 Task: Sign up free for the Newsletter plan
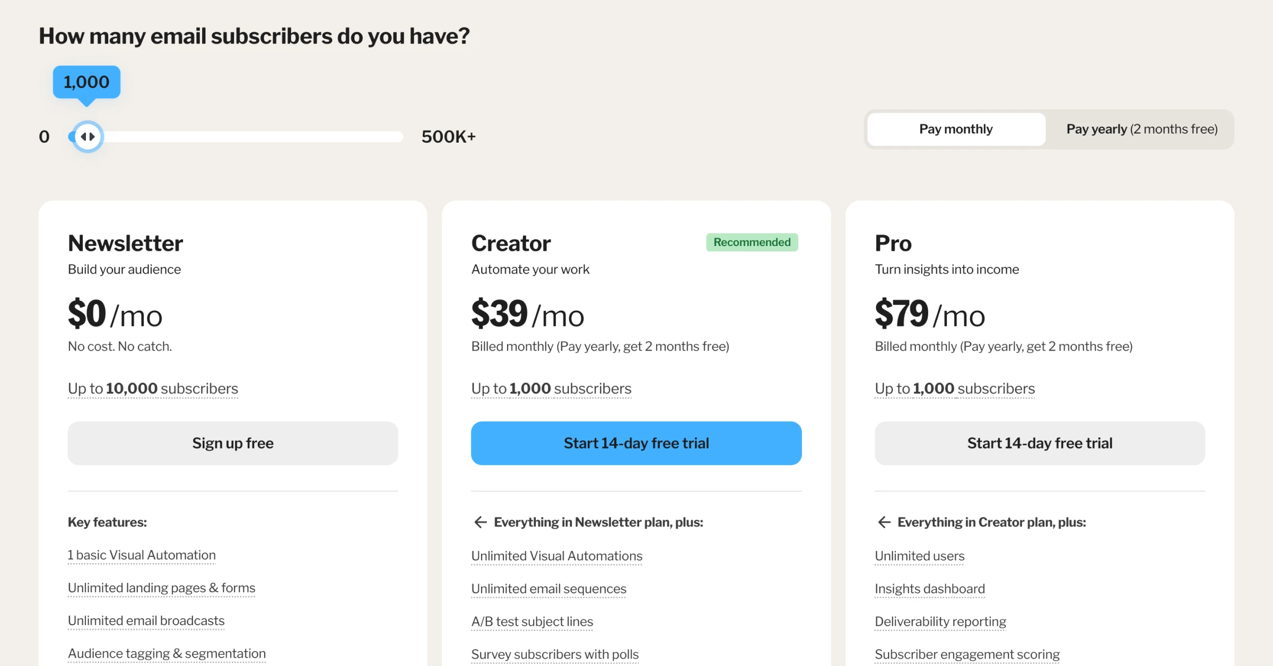click(x=232, y=443)
